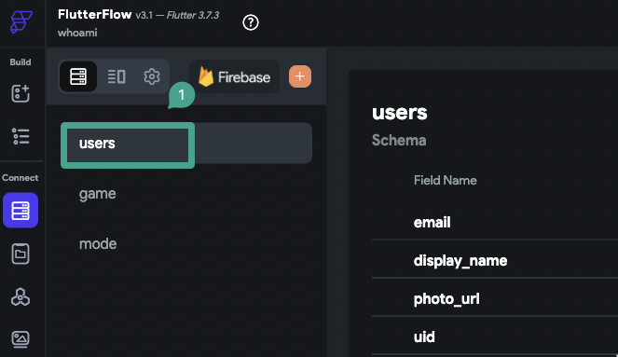Select the photo_url field row
The image size is (618, 357).
(x=495, y=298)
